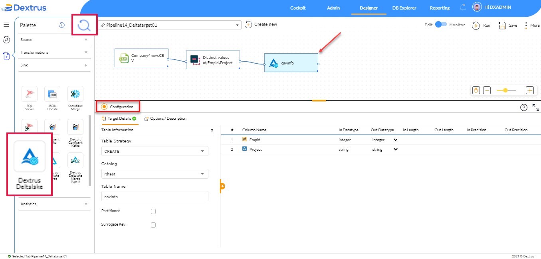Viewport: 541px width, 259px height.
Task: Check the Partitioned checkbox
Action: tap(153, 211)
